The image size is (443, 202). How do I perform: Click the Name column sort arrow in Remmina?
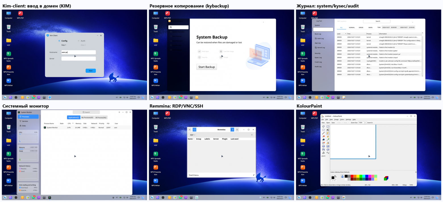click(194, 139)
